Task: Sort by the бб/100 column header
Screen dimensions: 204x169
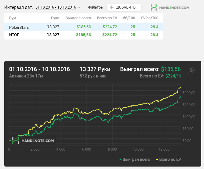Action: pyautogui.click(x=129, y=18)
